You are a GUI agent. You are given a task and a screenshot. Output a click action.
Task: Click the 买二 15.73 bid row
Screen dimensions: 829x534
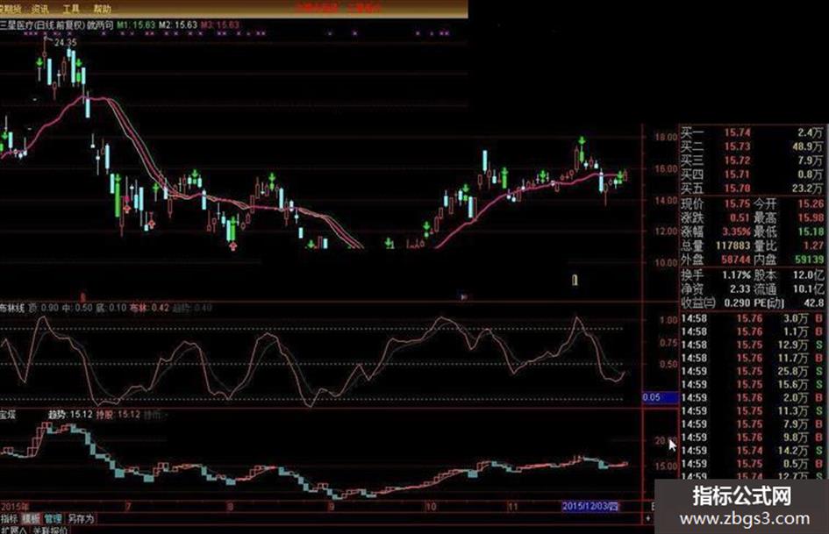click(x=752, y=146)
